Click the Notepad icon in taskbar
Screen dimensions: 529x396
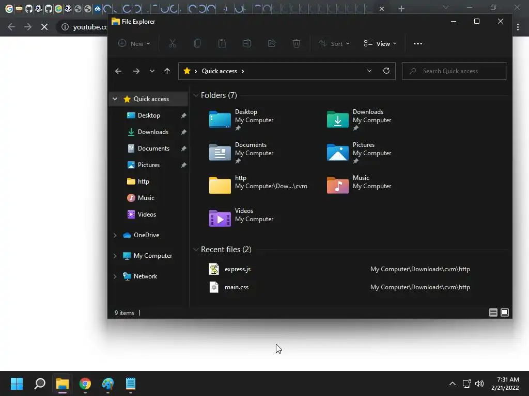(x=131, y=384)
